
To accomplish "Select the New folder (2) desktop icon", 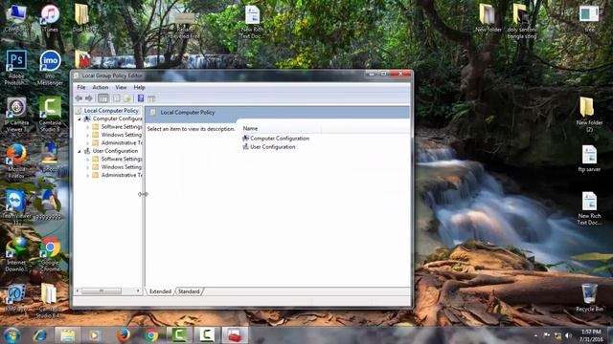I will [x=589, y=114].
